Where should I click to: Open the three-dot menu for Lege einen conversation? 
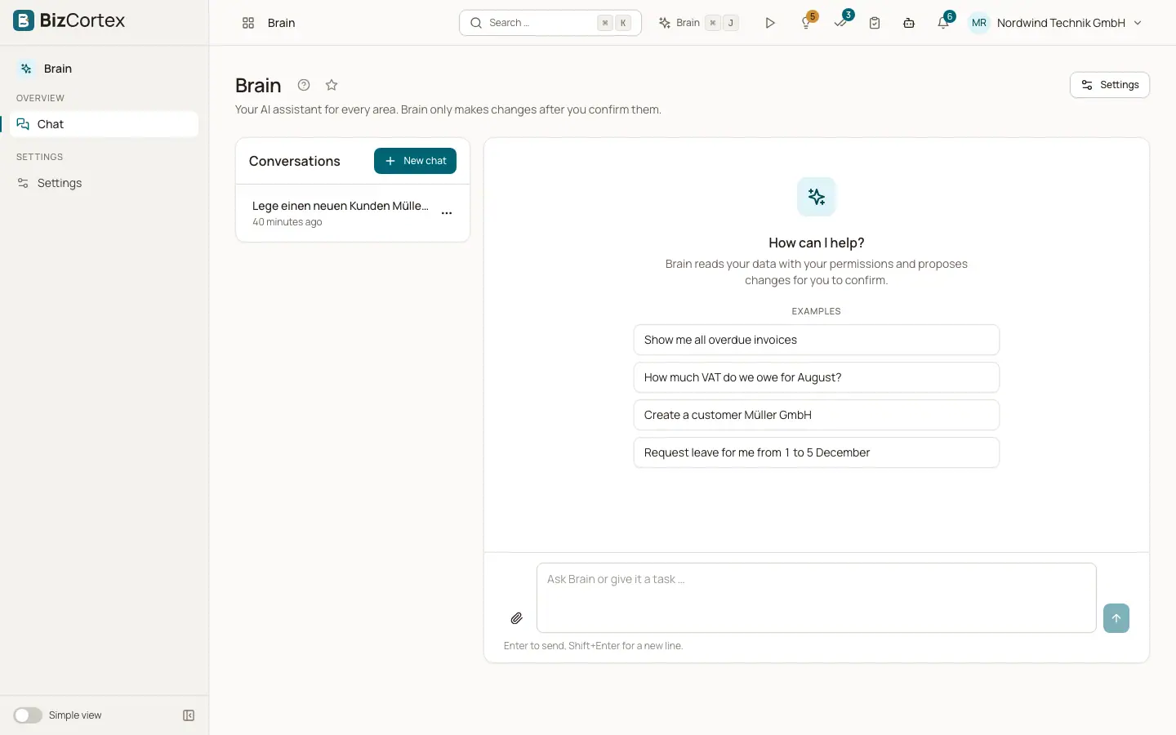(447, 213)
